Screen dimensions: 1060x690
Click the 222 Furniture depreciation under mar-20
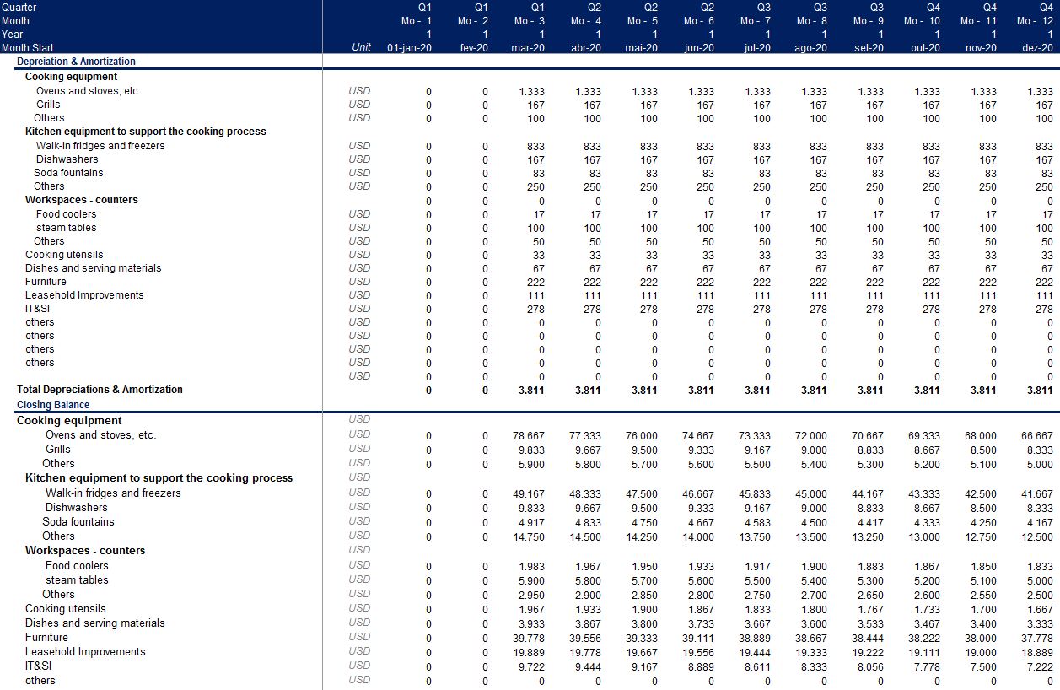(535, 282)
